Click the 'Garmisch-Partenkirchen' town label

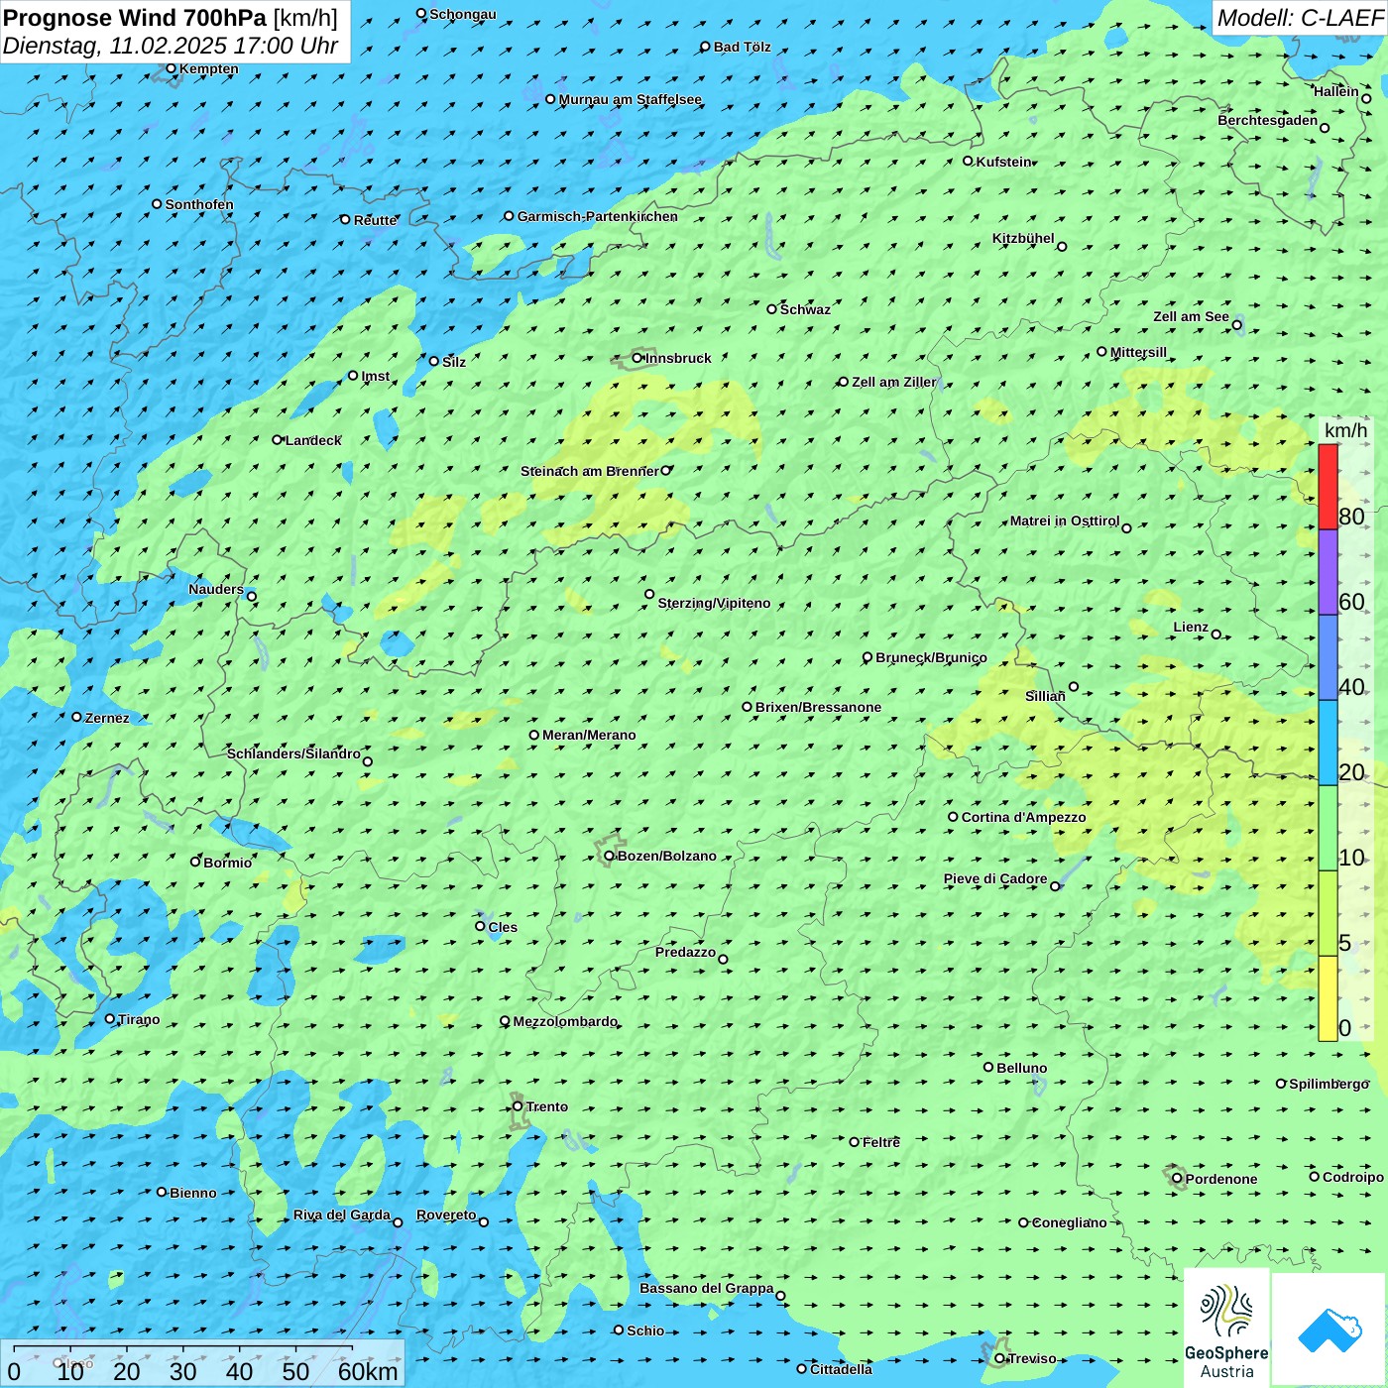tap(597, 216)
